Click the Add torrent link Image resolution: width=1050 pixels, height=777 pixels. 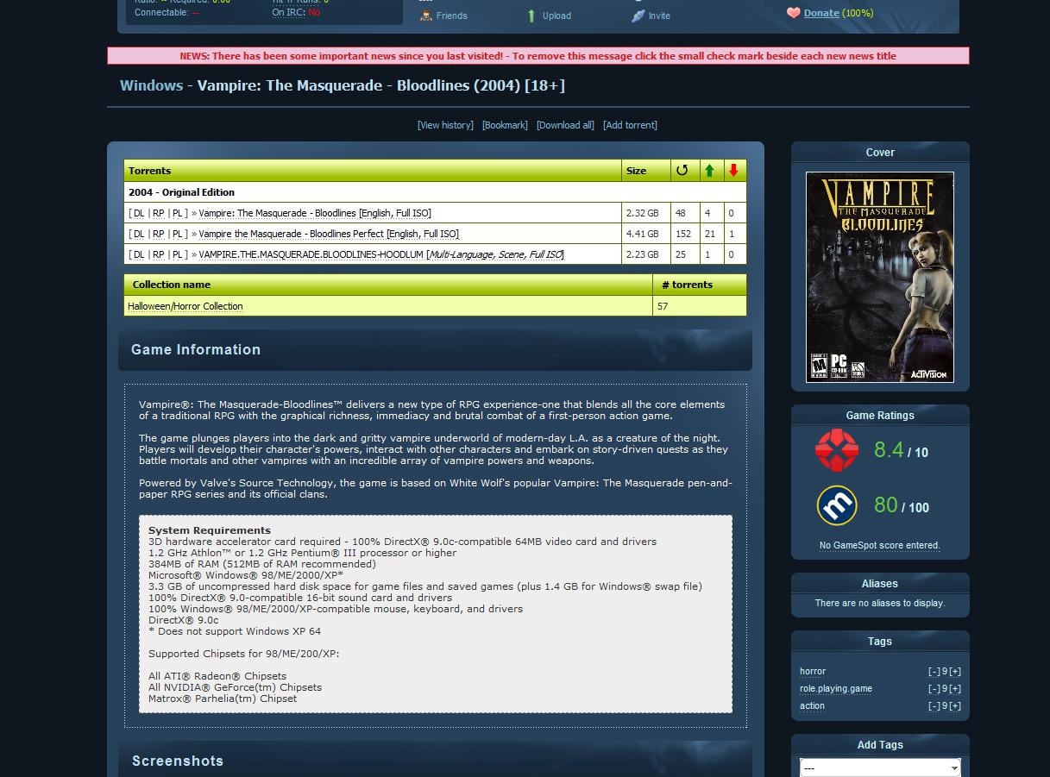point(630,125)
